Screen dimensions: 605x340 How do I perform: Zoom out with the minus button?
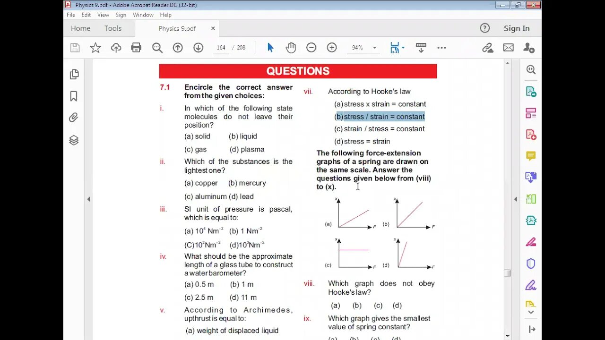point(311,48)
